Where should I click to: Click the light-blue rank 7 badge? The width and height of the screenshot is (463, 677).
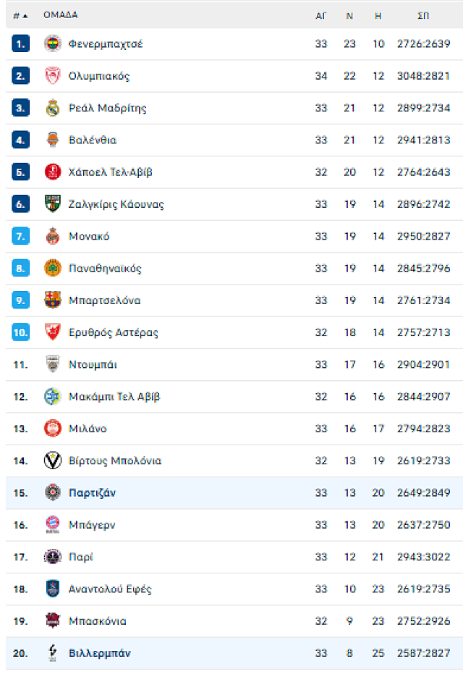pyautogui.click(x=20, y=237)
